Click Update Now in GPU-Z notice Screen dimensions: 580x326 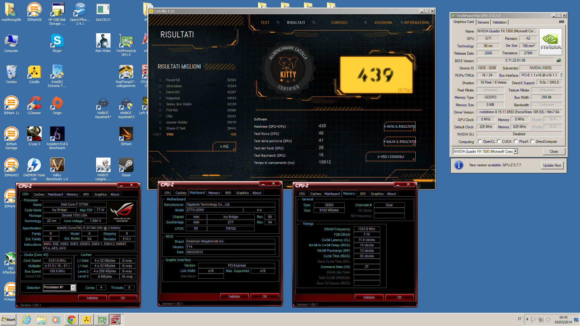tap(552, 165)
